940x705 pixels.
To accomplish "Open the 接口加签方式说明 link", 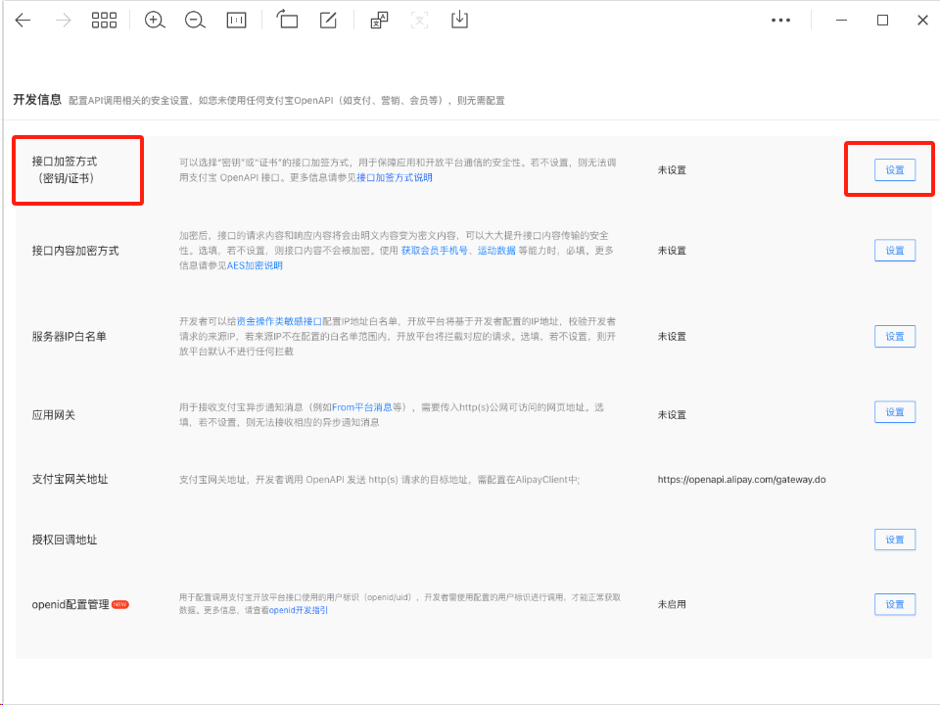I will 394,178.
